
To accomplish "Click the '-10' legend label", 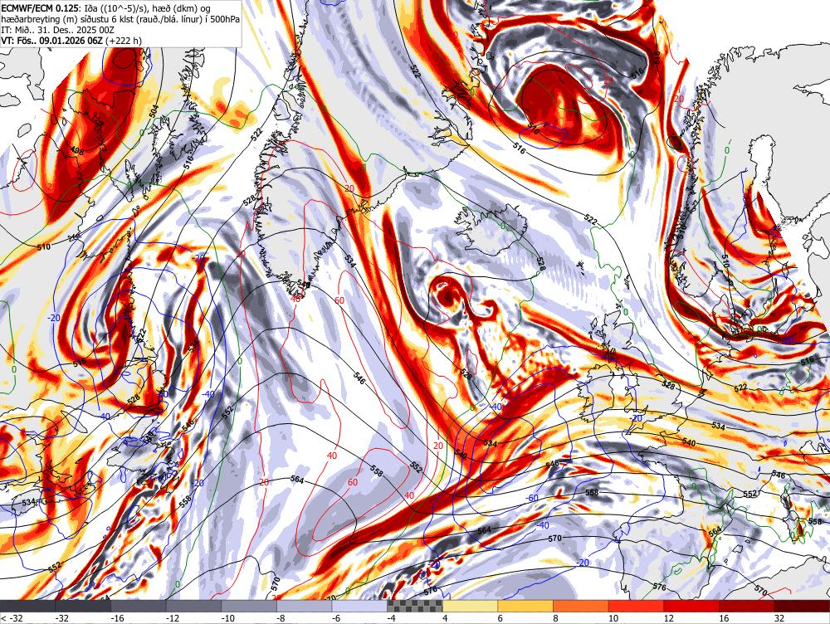I will click(x=227, y=618).
